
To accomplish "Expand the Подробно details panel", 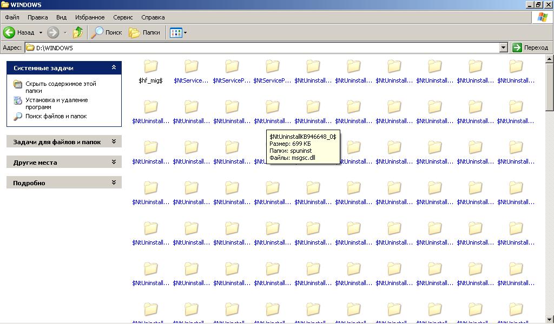I will pyautogui.click(x=114, y=183).
